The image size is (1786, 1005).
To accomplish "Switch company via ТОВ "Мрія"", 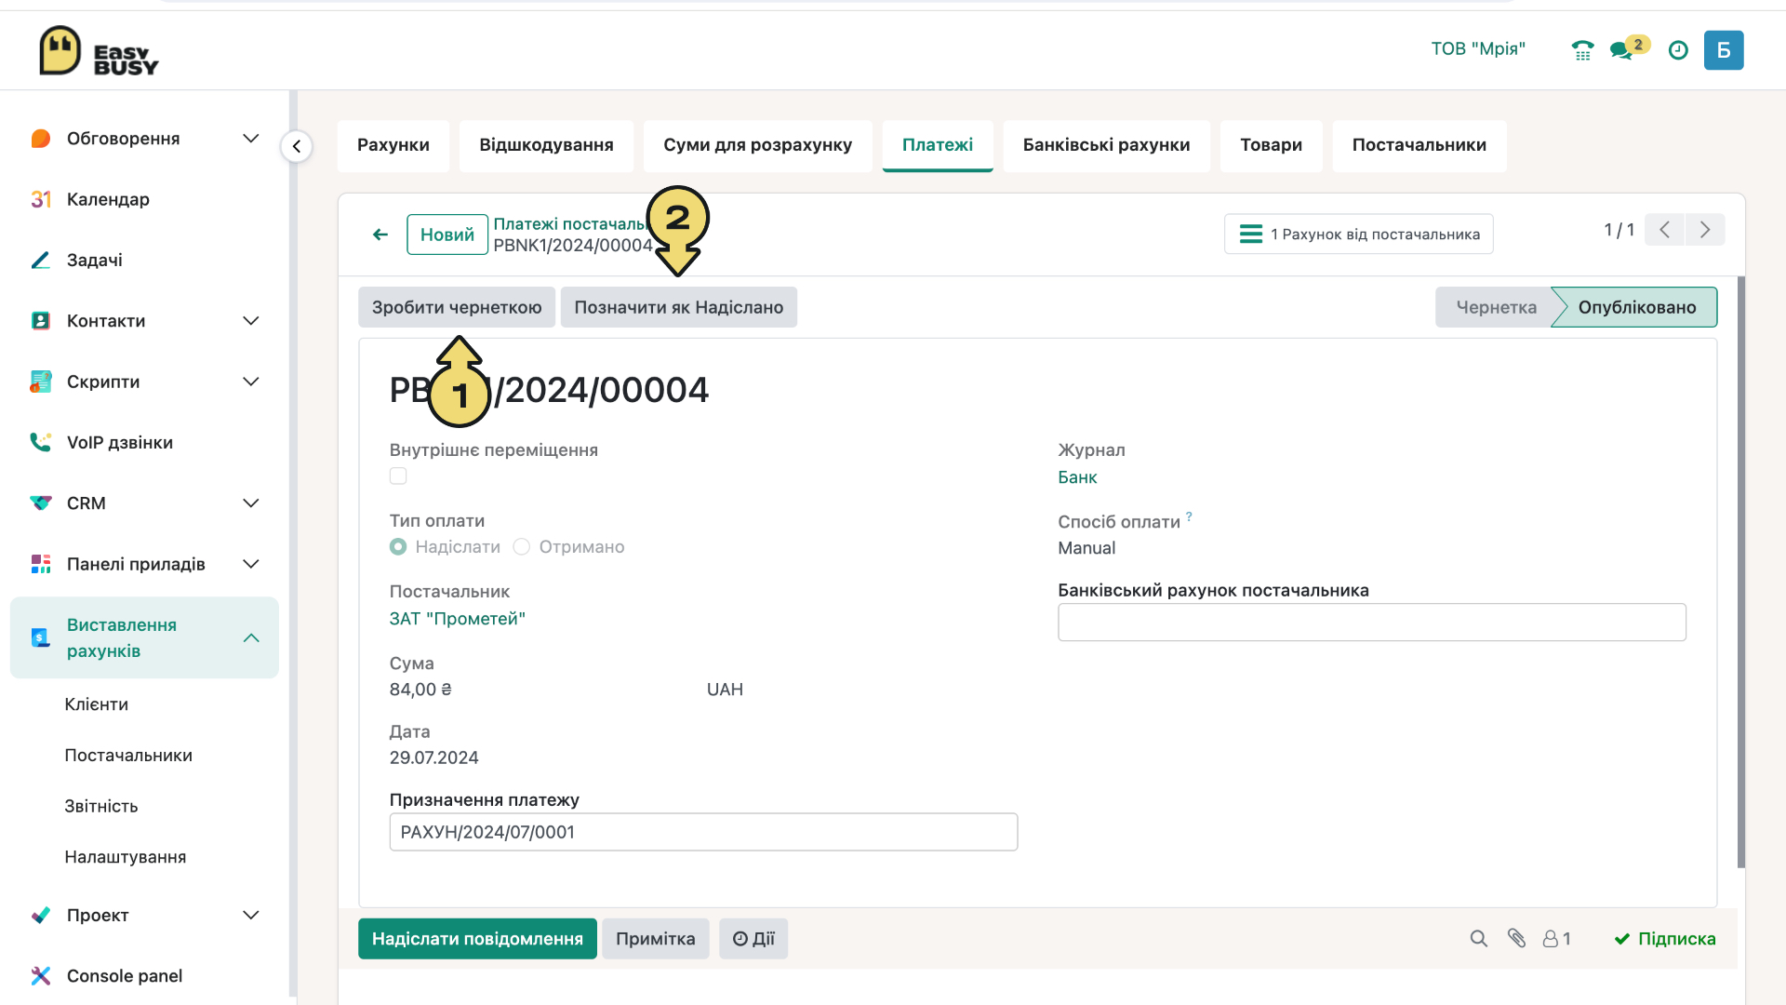I will pos(1478,49).
